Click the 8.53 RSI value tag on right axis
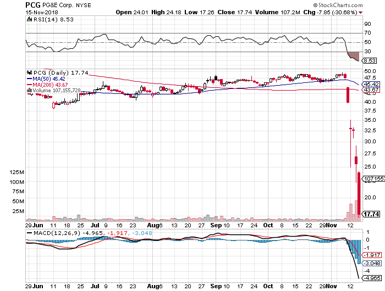This screenshot has height=291, width=385. [370, 60]
